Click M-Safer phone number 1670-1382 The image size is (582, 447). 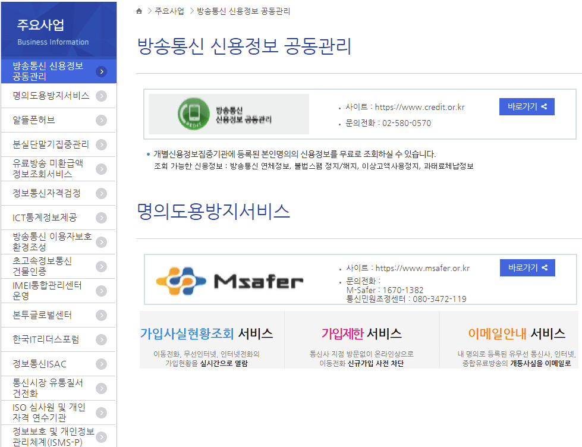402,290
